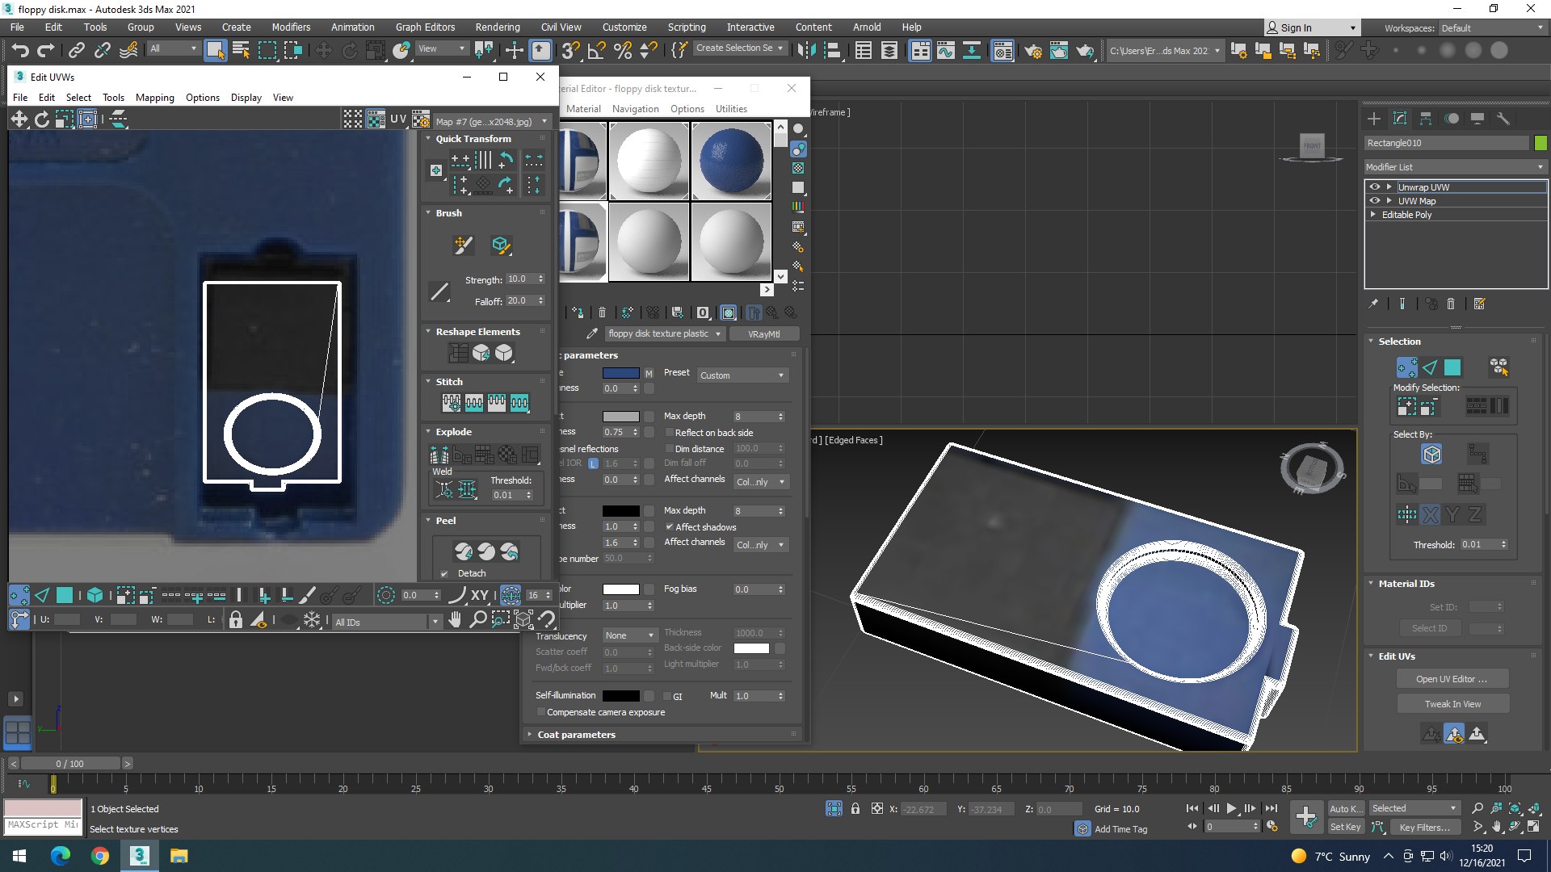Screen dimensions: 1551x872
Task: Select the Rotate tool in Edit UVWs toolbar
Action: click(x=41, y=119)
